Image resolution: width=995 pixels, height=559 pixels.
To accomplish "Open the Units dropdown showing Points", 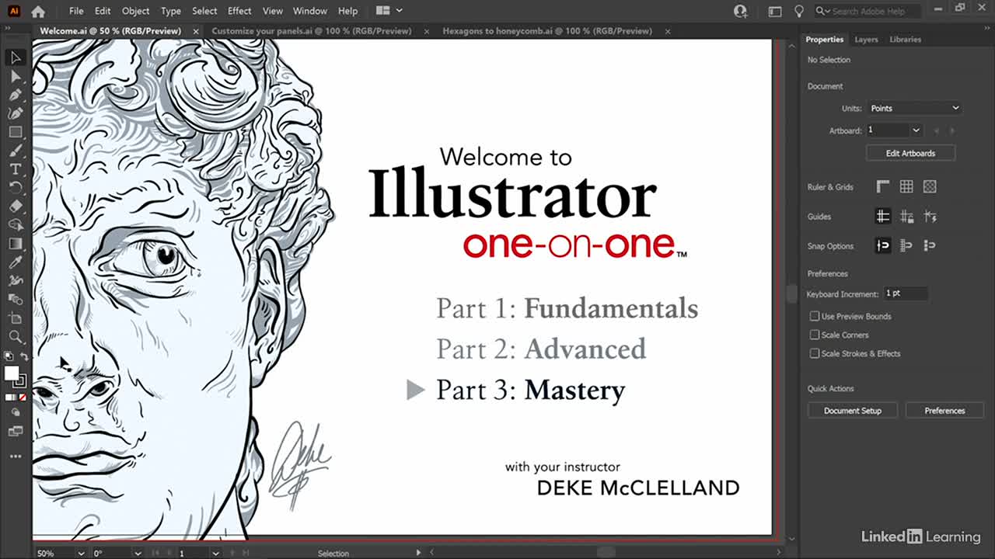I will tap(915, 108).
